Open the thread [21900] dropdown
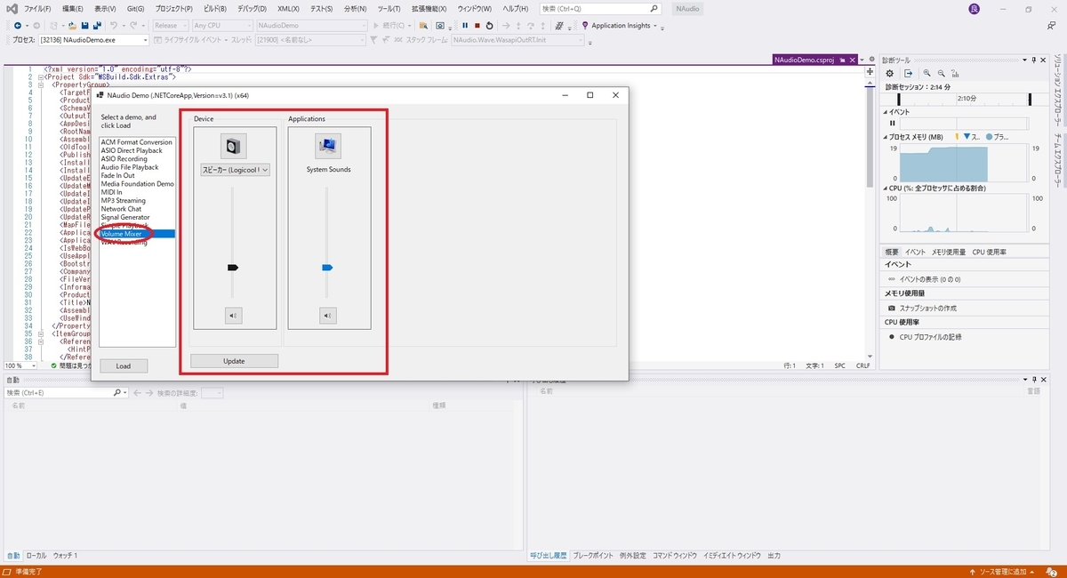Screen dimensions: 1067x578 [x=309, y=40]
